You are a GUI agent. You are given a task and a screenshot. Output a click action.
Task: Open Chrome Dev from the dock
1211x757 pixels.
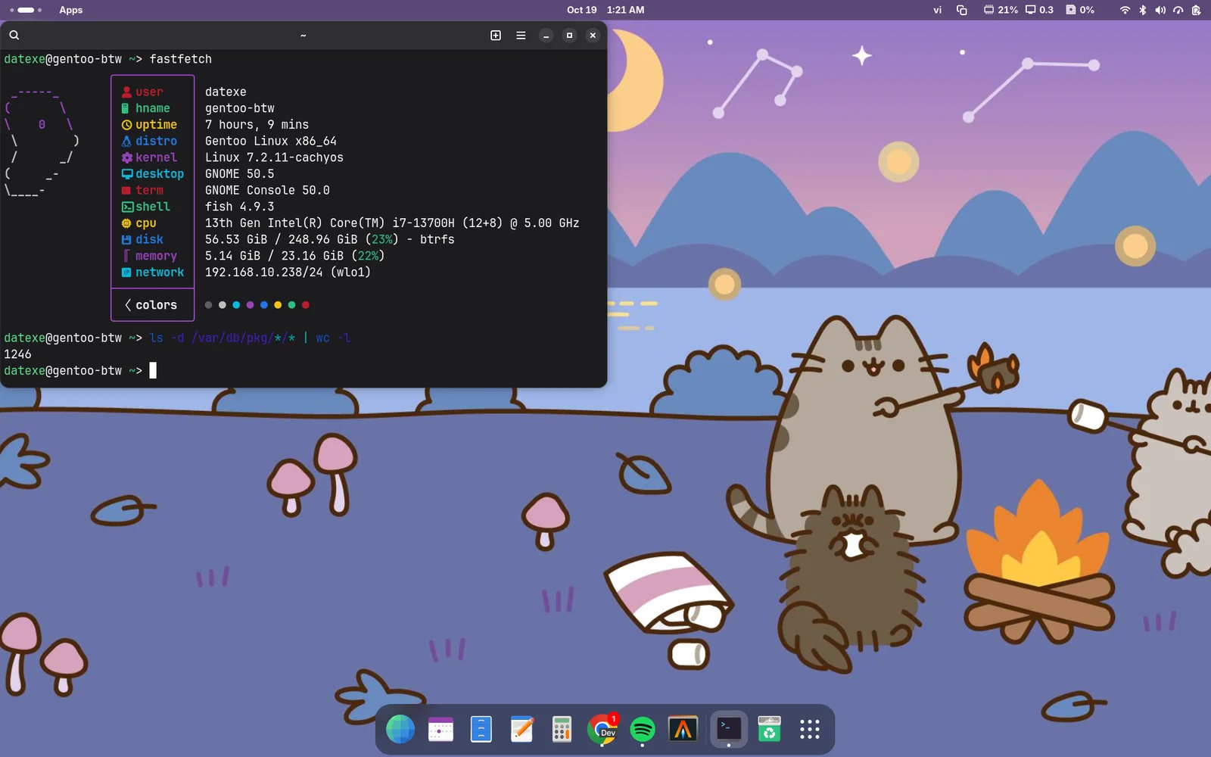coord(602,729)
